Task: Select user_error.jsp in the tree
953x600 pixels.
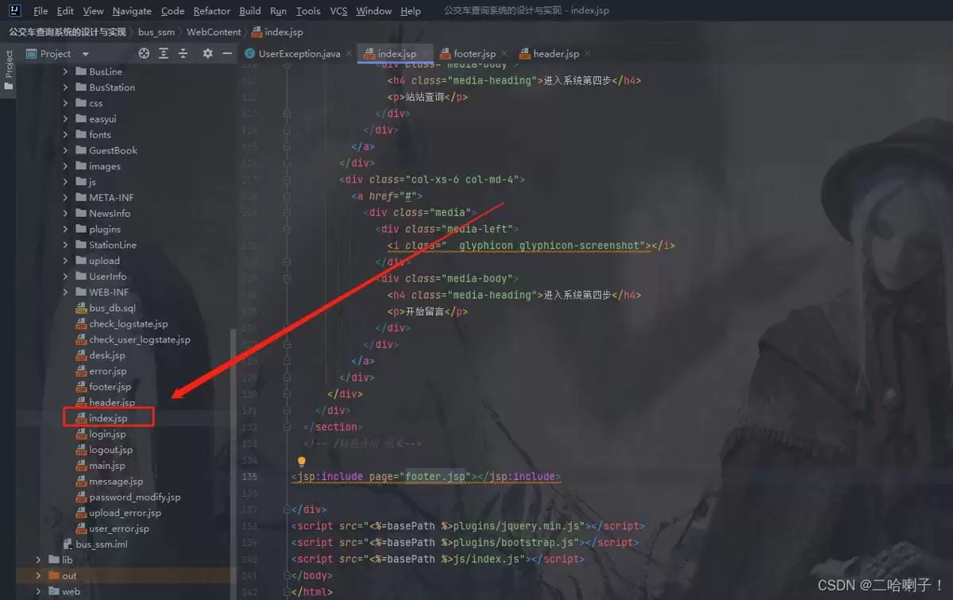Action: click(x=119, y=528)
